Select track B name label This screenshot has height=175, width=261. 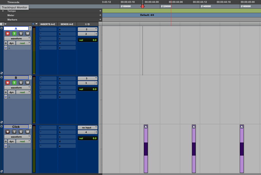16,78
